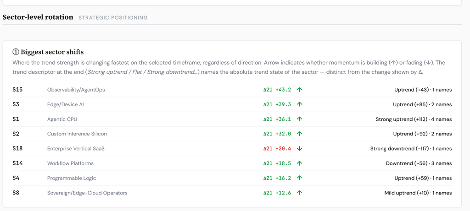This screenshot has height=211, width=470.
Task: Click the red Δ21 -20.4 delta value
Action: (x=277, y=149)
